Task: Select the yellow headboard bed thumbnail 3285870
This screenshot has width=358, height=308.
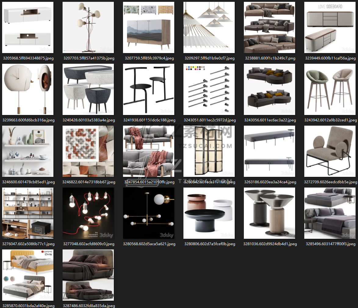Action: tap(28, 275)
